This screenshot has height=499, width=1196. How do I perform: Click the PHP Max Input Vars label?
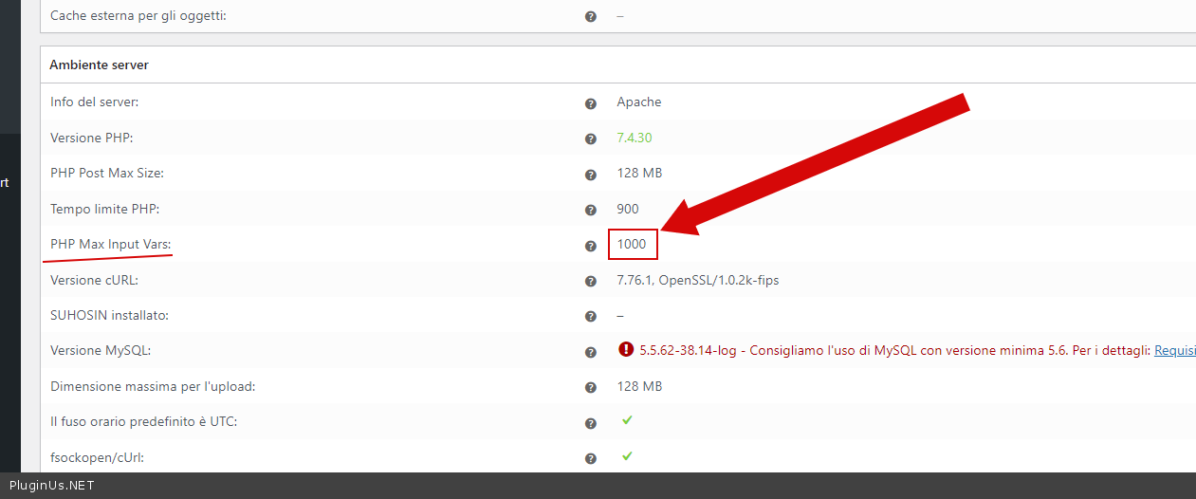[x=110, y=245]
